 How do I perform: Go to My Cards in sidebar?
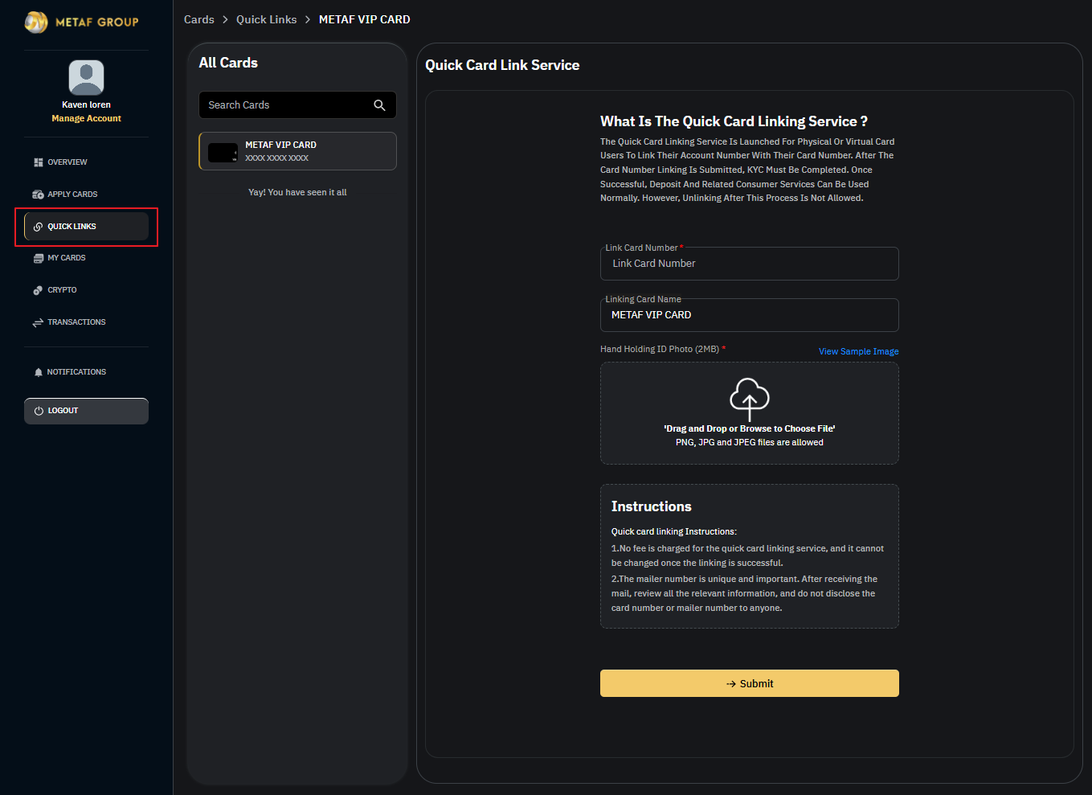click(66, 258)
